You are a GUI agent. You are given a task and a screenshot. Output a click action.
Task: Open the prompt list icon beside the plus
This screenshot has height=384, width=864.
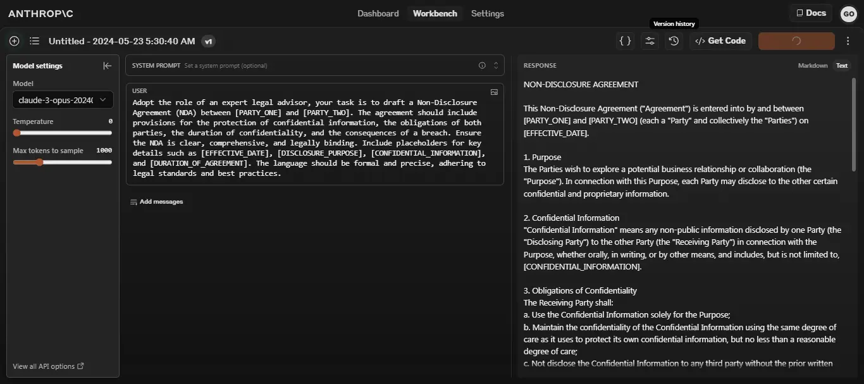point(34,40)
